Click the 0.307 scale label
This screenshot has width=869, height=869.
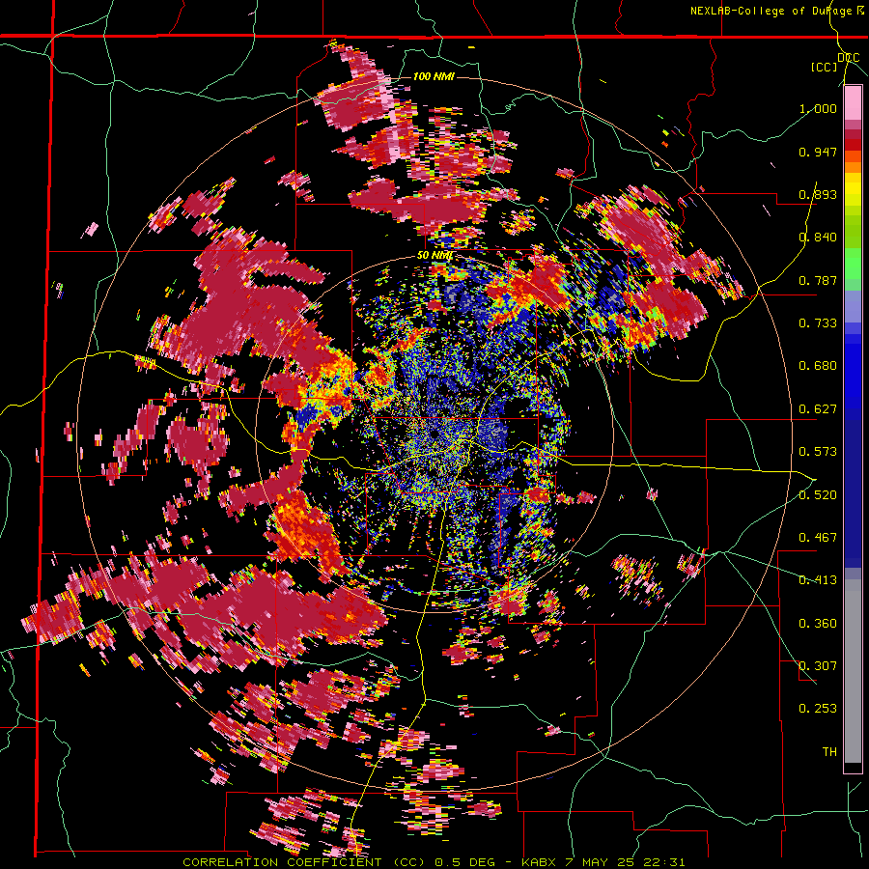coord(818,666)
